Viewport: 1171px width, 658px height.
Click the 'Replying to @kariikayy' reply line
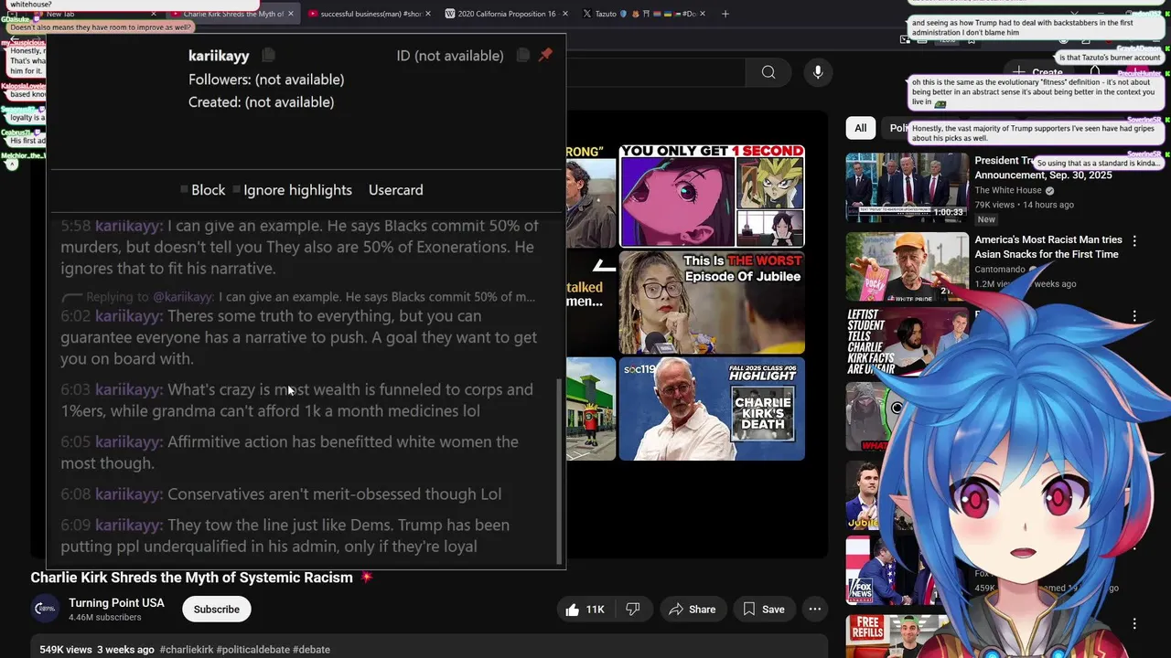pos(298,297)
